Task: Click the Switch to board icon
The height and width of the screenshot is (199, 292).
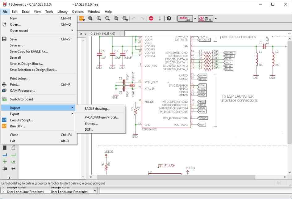Action: point(4,99)
